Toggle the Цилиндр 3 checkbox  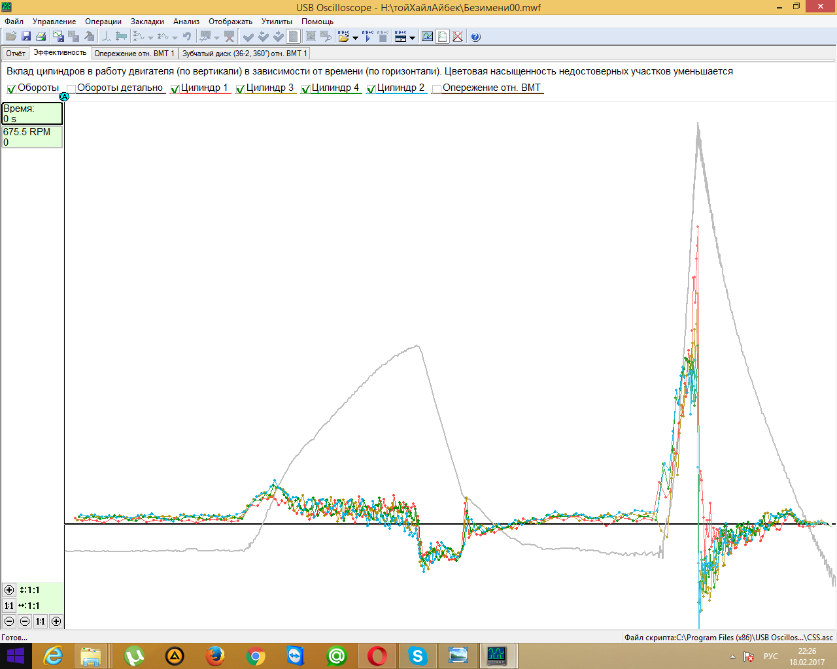[x=240, y=89]
